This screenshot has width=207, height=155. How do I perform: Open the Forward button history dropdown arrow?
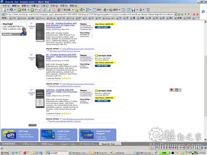coord(36,10)
